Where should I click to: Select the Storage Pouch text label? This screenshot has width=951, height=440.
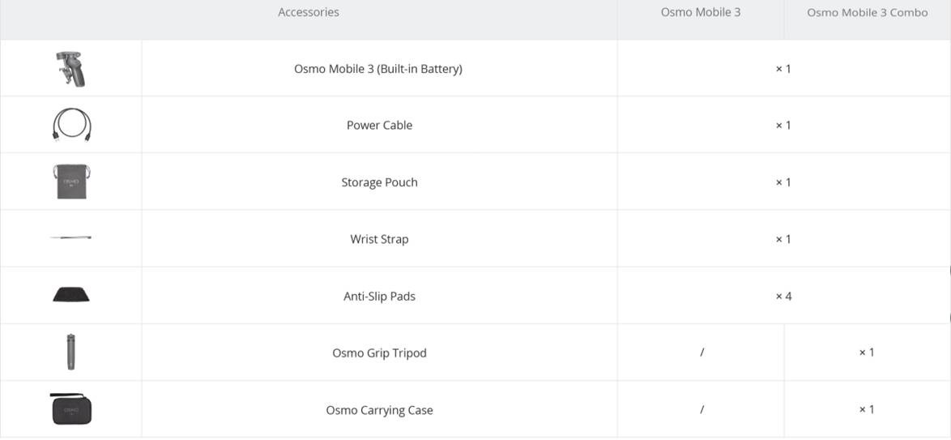click(x=379, y=182)
